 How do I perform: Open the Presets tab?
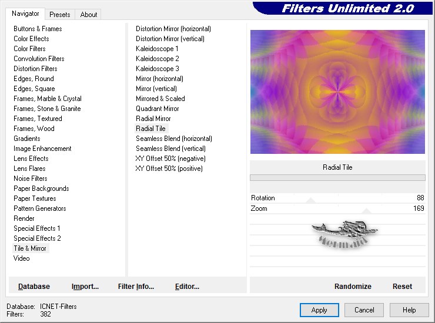tap(59, 15)
